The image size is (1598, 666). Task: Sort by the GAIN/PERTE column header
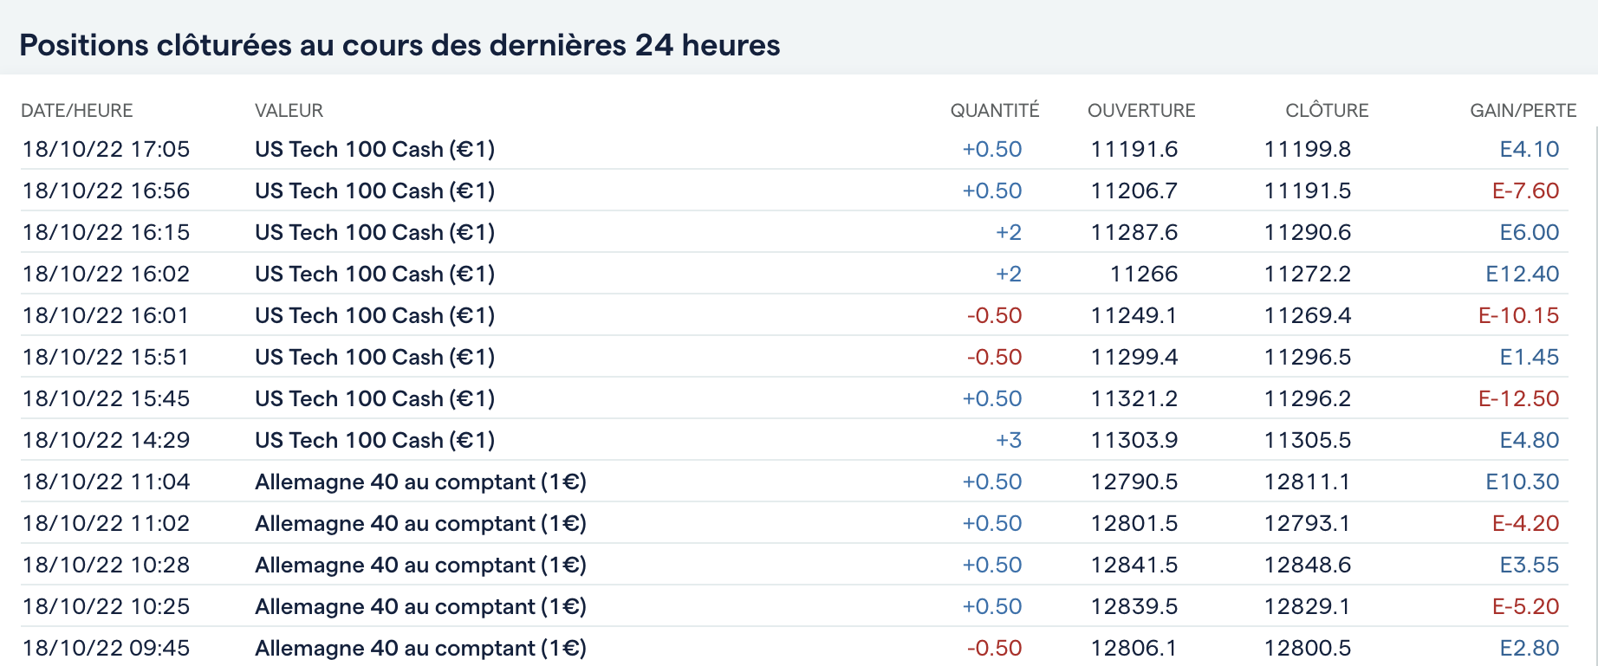pos(1523,111)
